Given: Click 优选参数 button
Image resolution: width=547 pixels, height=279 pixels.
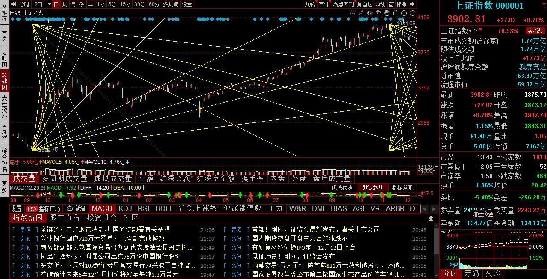Looking at the screenshot, I should click(342, 188).
